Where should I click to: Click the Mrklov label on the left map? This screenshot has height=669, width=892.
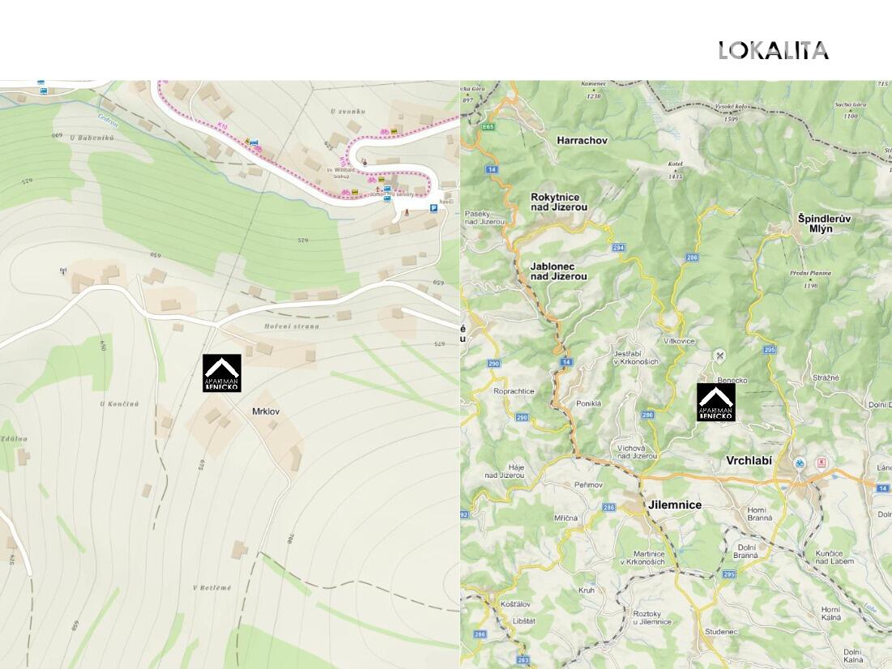(x=266, y=411)
